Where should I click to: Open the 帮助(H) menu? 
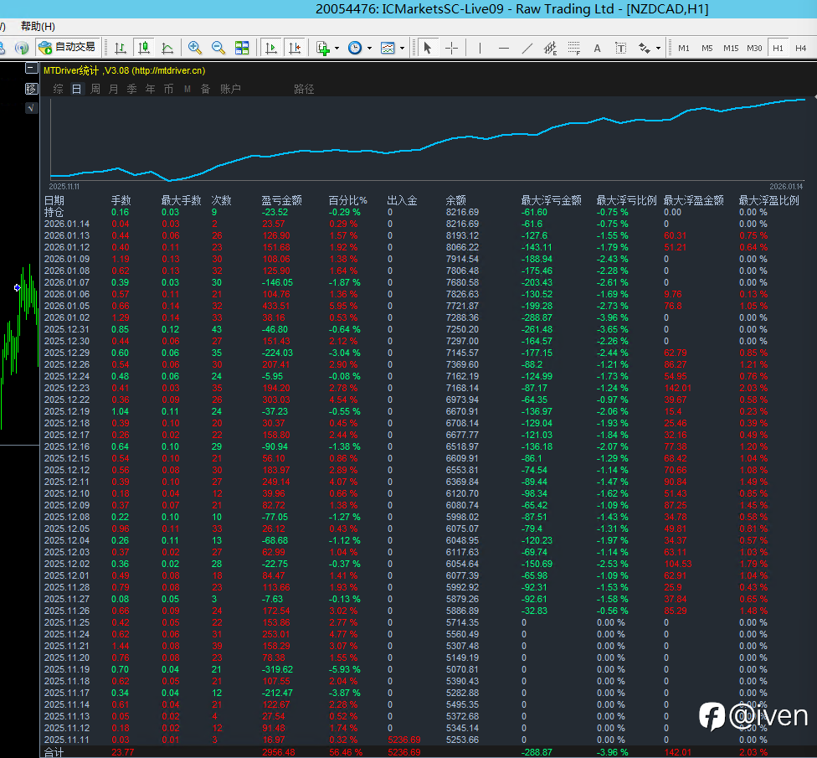pyautogui.click(x=38, y=26)
